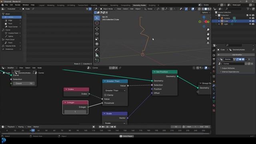Open Greater Than operation dropdown in node
Viewport: 256px width, 144px height.
[x=115, y=90]
